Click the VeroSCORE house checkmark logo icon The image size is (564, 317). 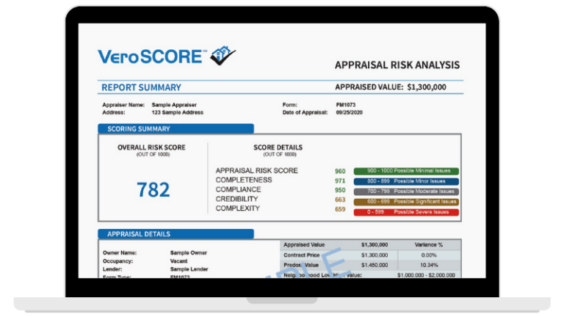[223, 56]
